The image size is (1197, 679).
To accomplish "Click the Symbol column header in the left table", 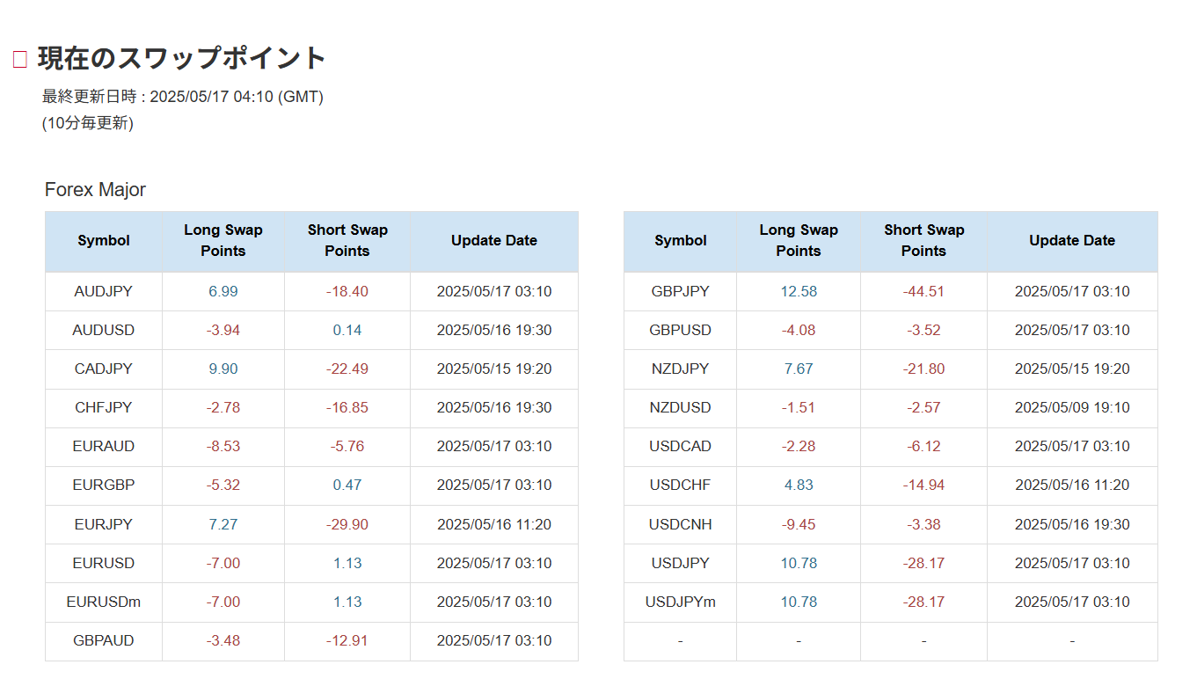I will pyautogui.click(x=104, y=241).
